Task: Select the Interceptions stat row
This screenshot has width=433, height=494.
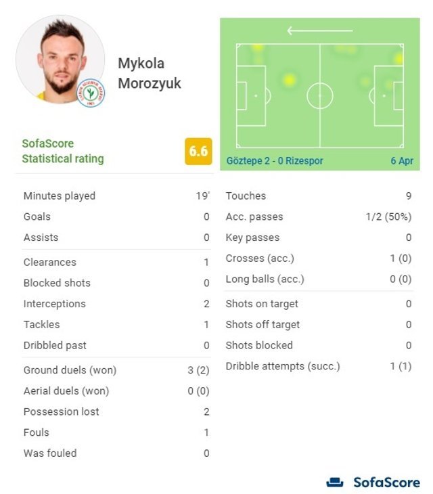Action: tap(116, 304)
